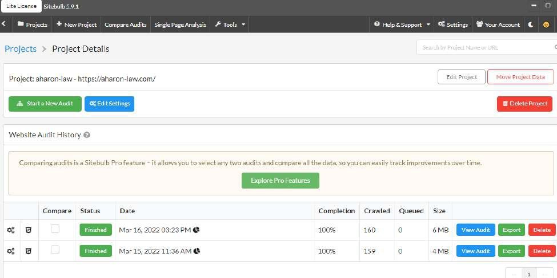
Task: Delete the Mar 16, 2022 audit
Action: pos(542,230)
